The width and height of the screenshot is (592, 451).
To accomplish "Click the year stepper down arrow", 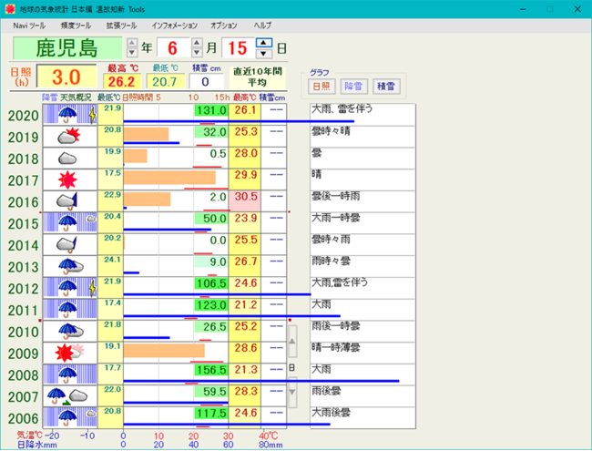I will point(132,53).
